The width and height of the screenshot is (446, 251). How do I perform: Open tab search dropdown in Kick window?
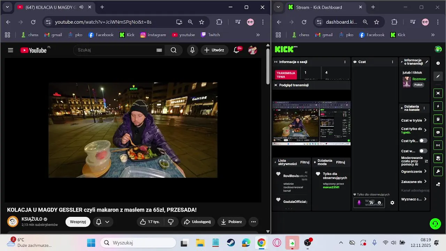(278, 7)
